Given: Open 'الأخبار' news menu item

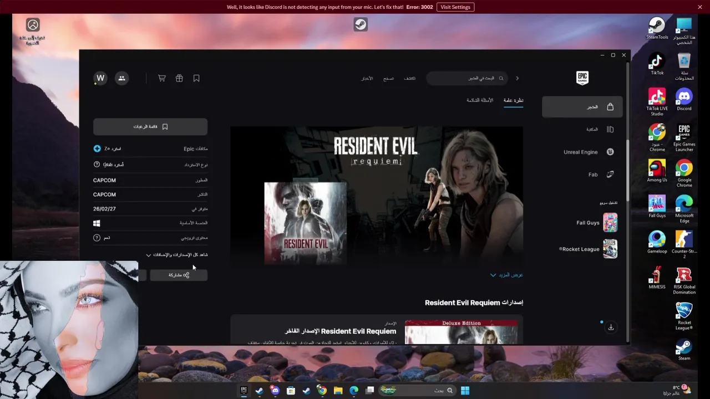Looking at the screenshot, I should coord(367,78).
